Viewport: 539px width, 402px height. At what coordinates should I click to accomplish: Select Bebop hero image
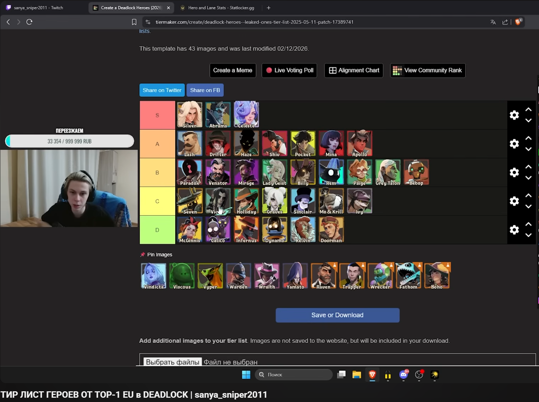[x=416, y=172]
